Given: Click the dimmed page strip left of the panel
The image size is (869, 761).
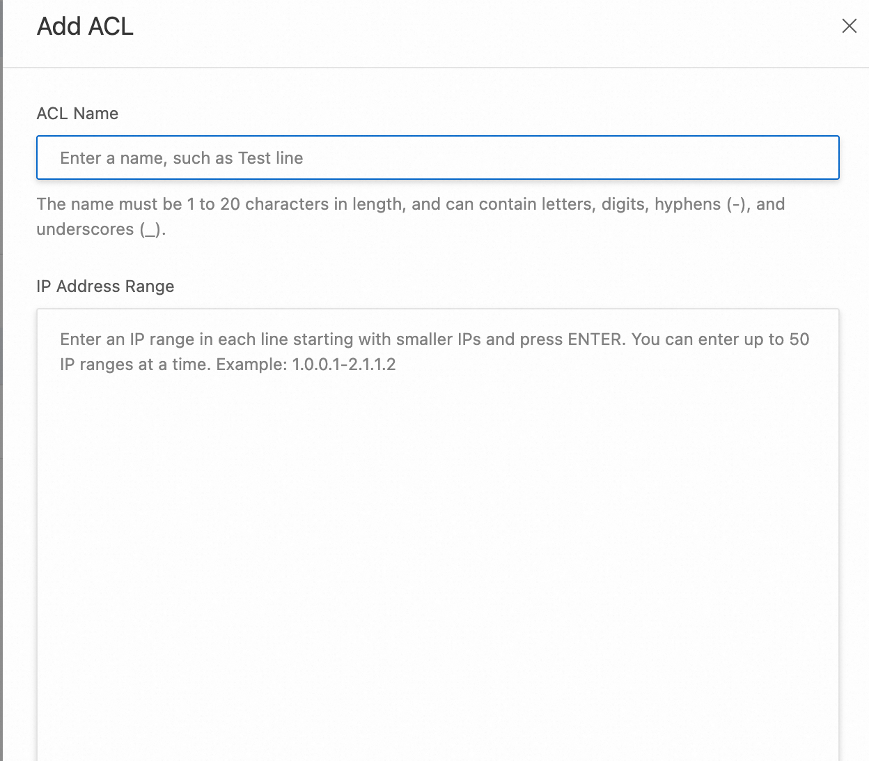Looking at the screenshot, I should pyautogui.click(x=1, y=348).
